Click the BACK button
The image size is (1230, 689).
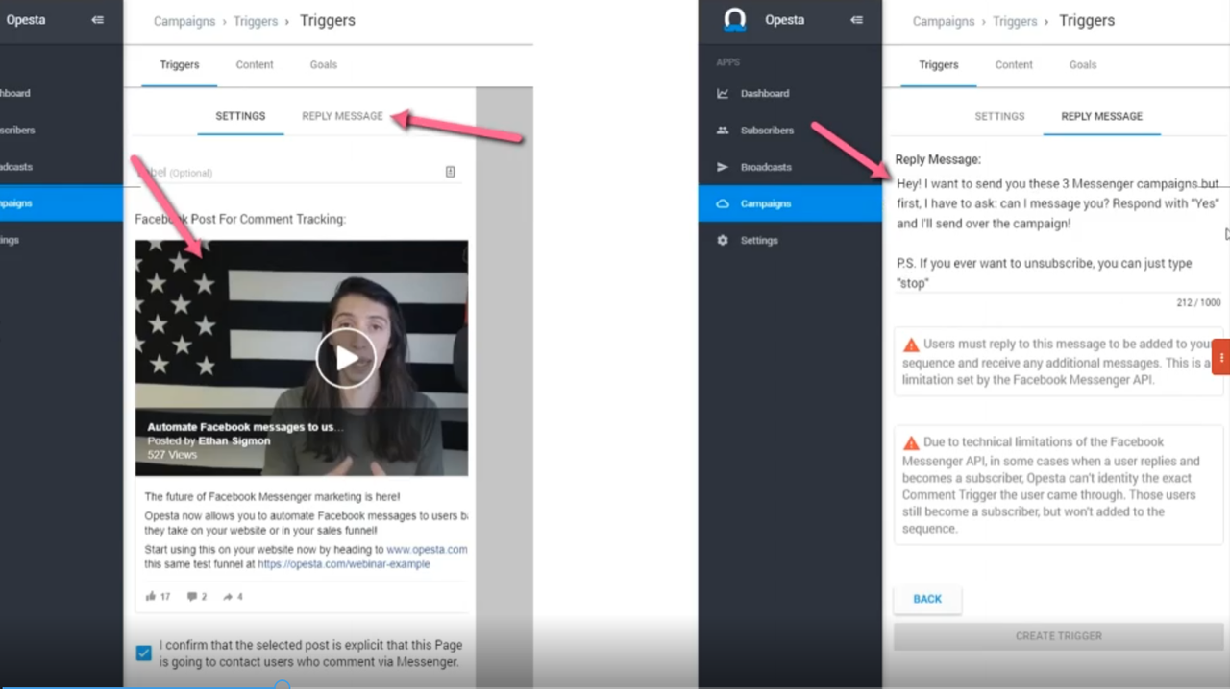(927, 599)
